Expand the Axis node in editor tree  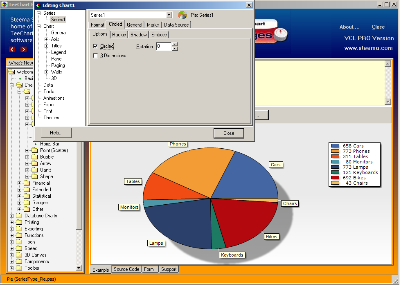point(46,39)
